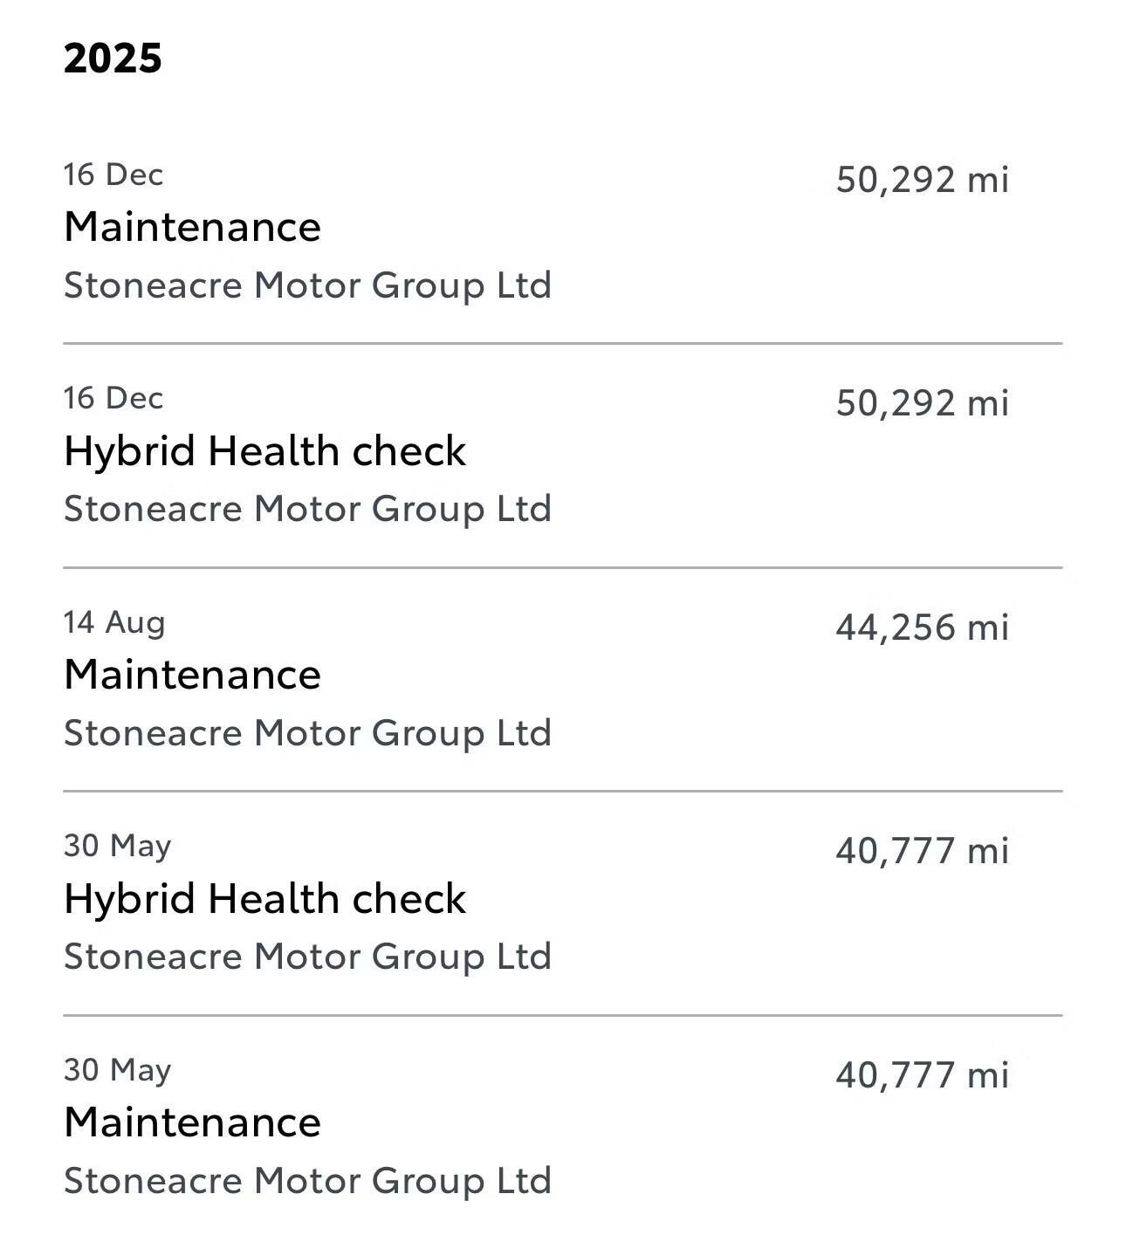
Task: Click the second 16 Dec date label
Action: 113,398
